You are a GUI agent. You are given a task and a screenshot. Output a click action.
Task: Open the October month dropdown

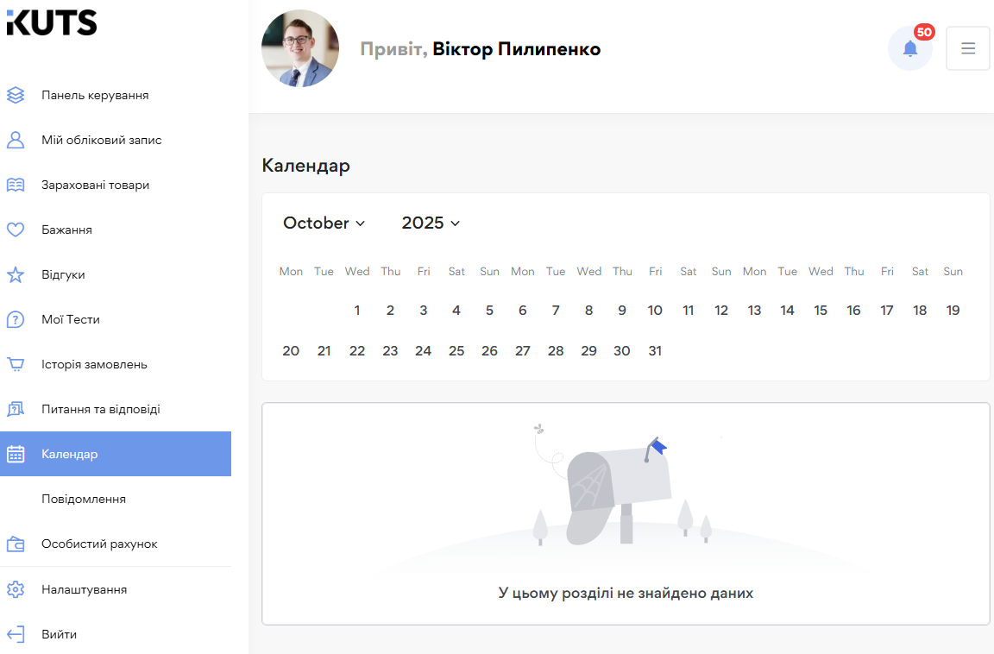click(x=324, y=223)
